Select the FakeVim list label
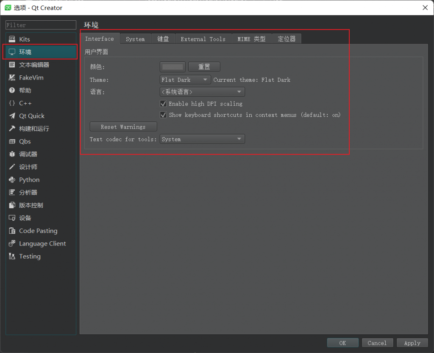 point(31,78)
